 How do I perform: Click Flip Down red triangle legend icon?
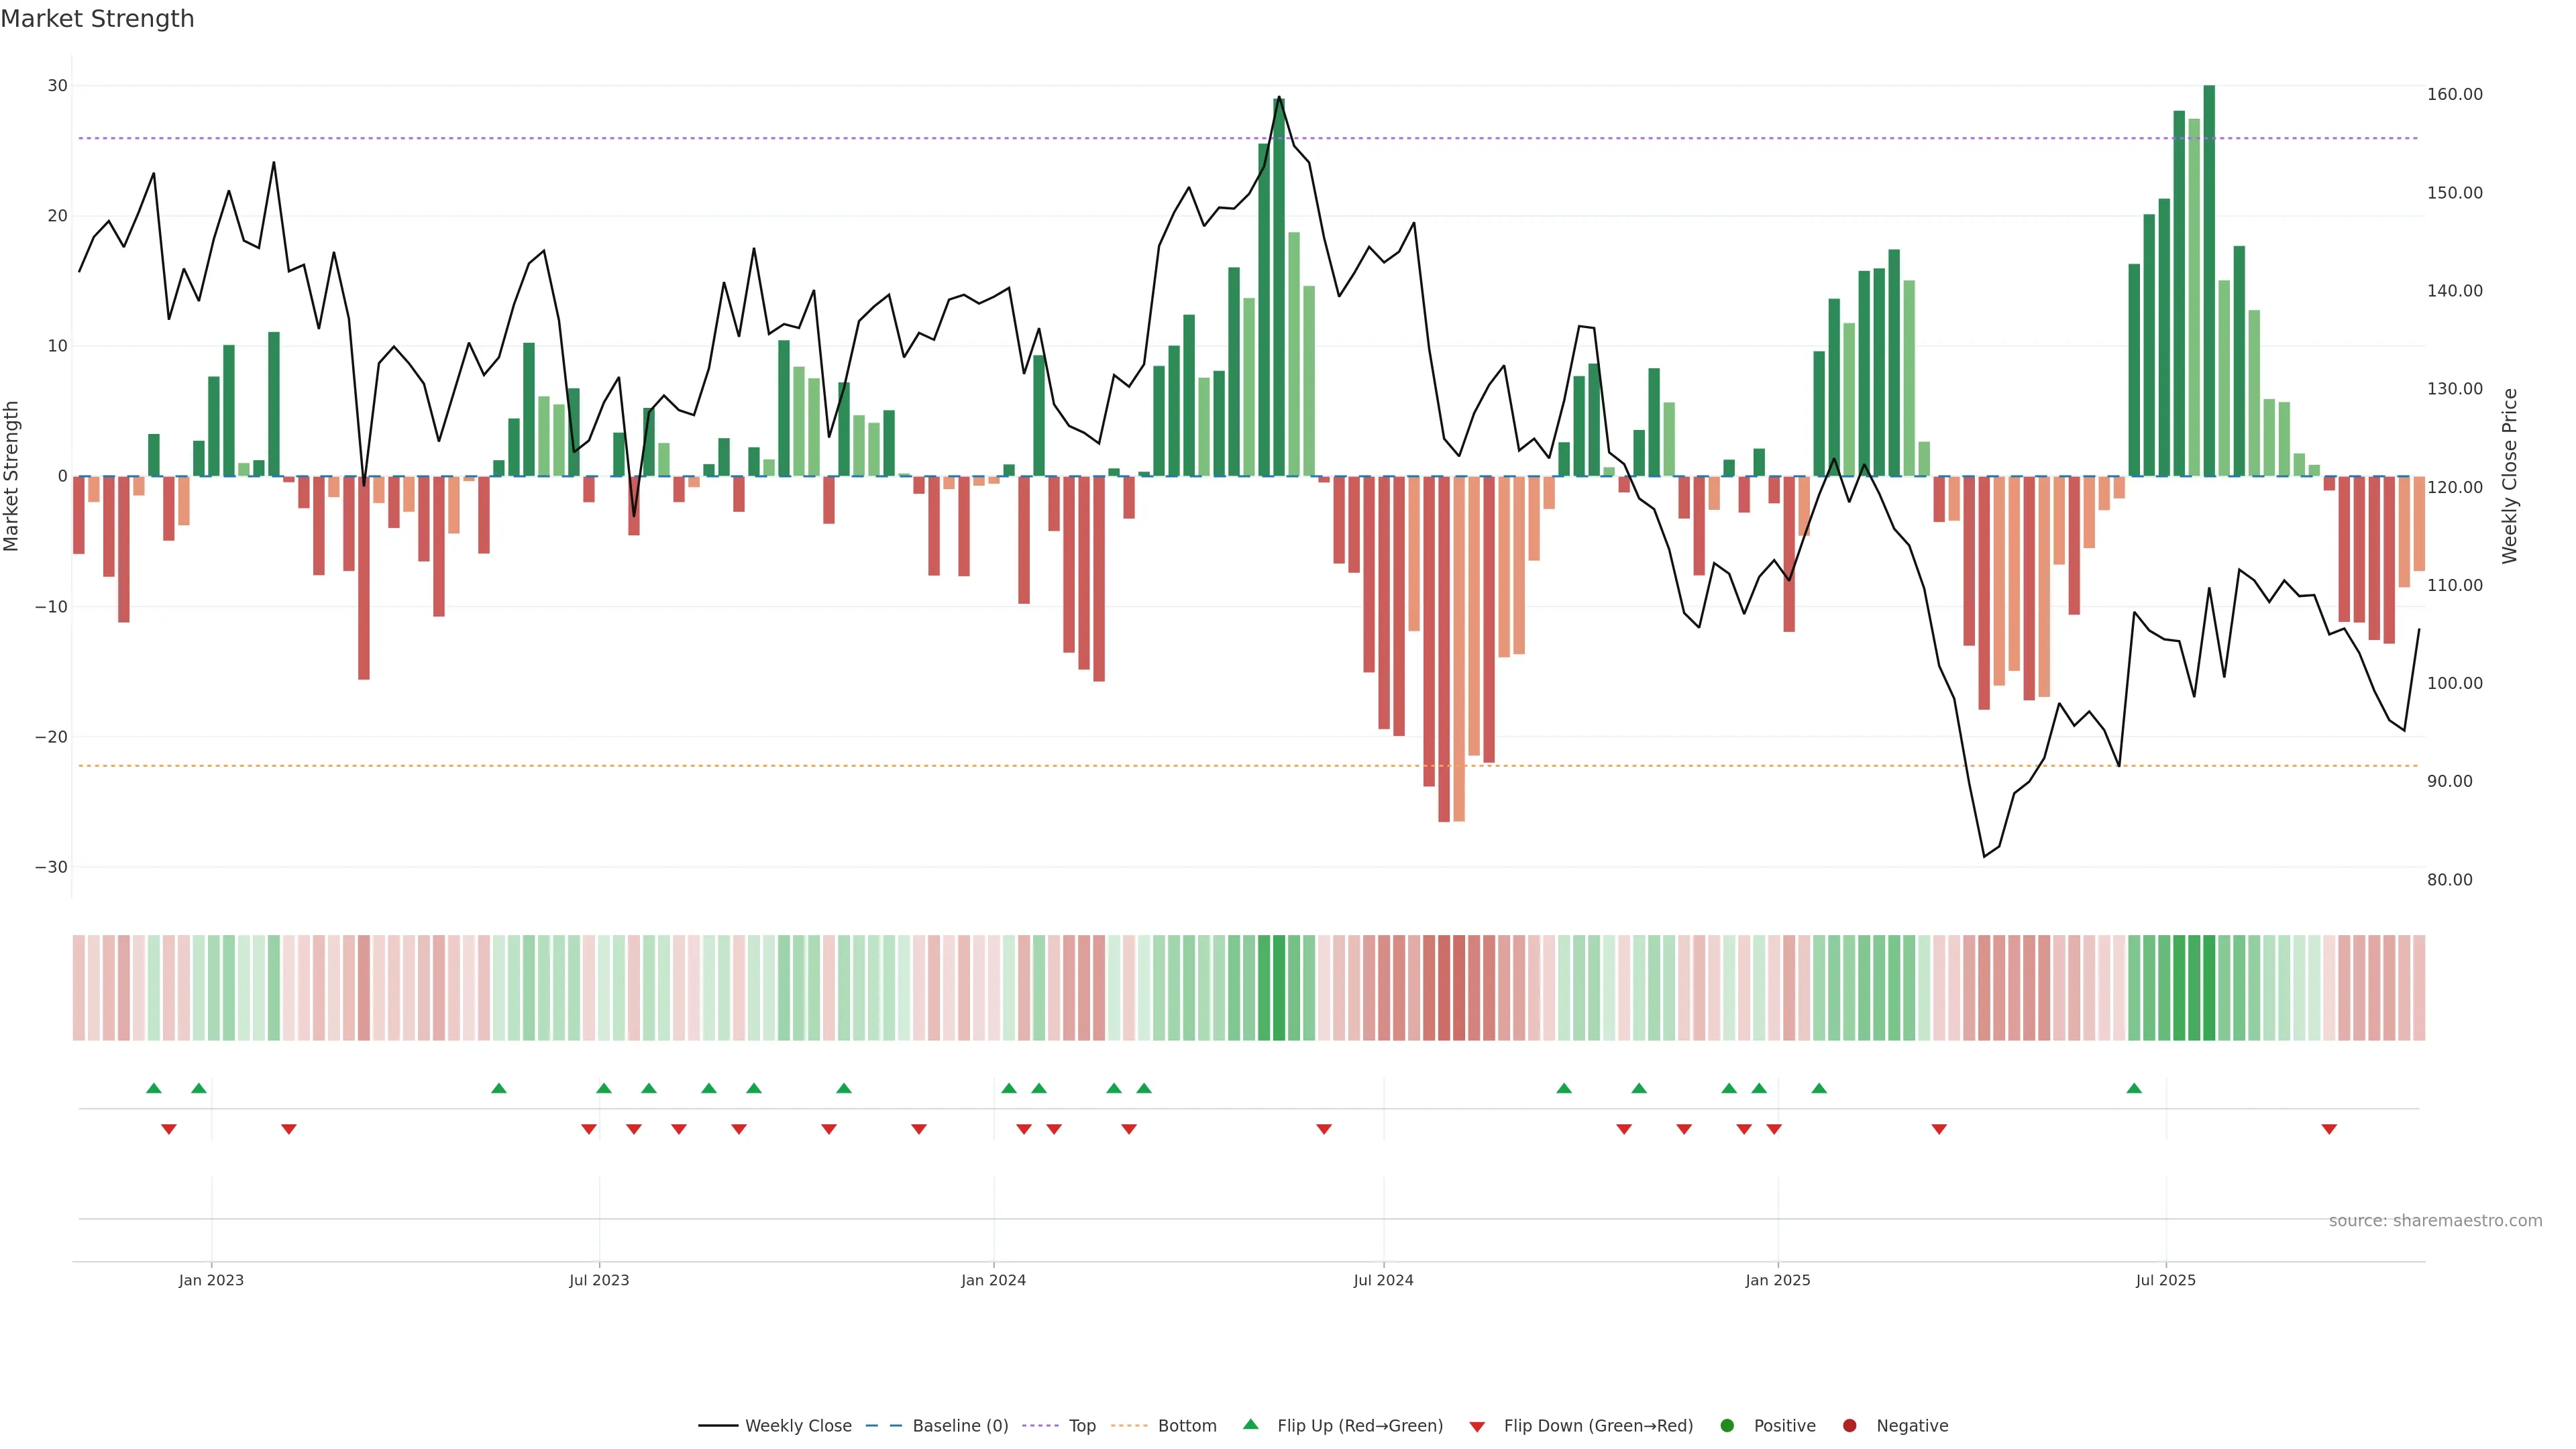(1477, 1427)
